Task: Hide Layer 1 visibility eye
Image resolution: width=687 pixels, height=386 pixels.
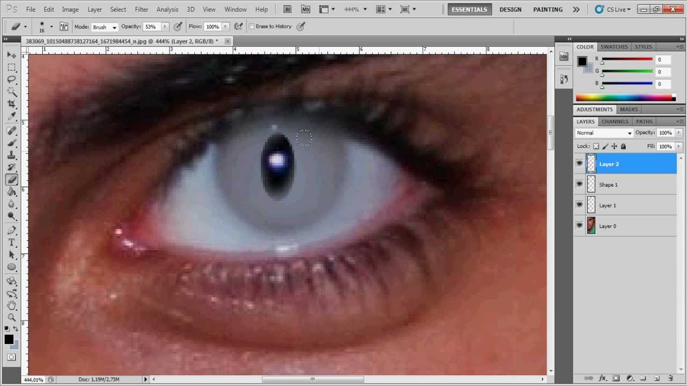Action: [579, 205]
